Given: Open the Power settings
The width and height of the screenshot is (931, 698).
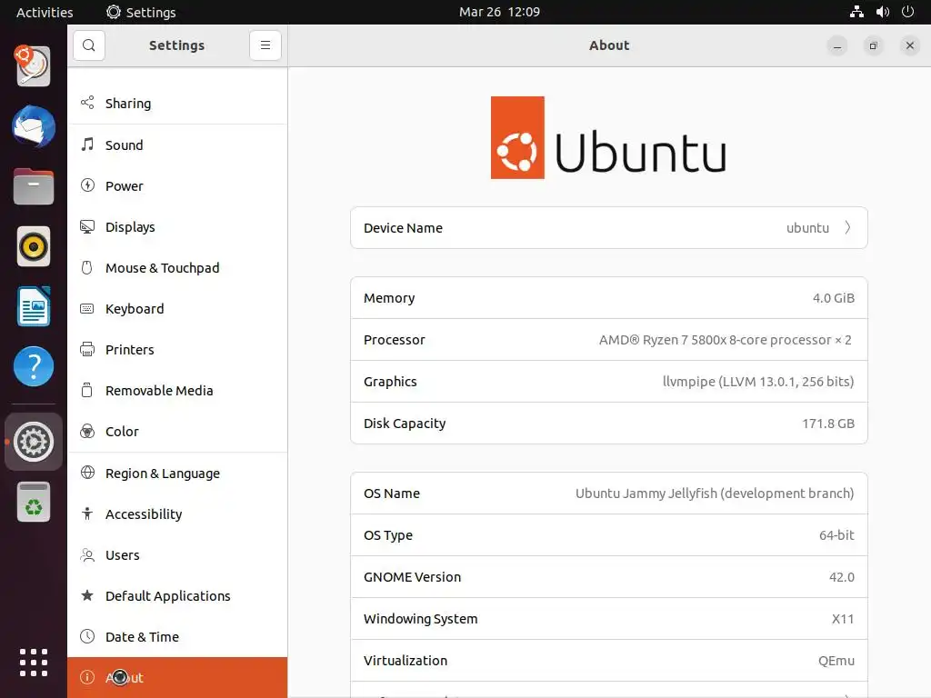Looking at the screenshot, I should tap(125, 186).
